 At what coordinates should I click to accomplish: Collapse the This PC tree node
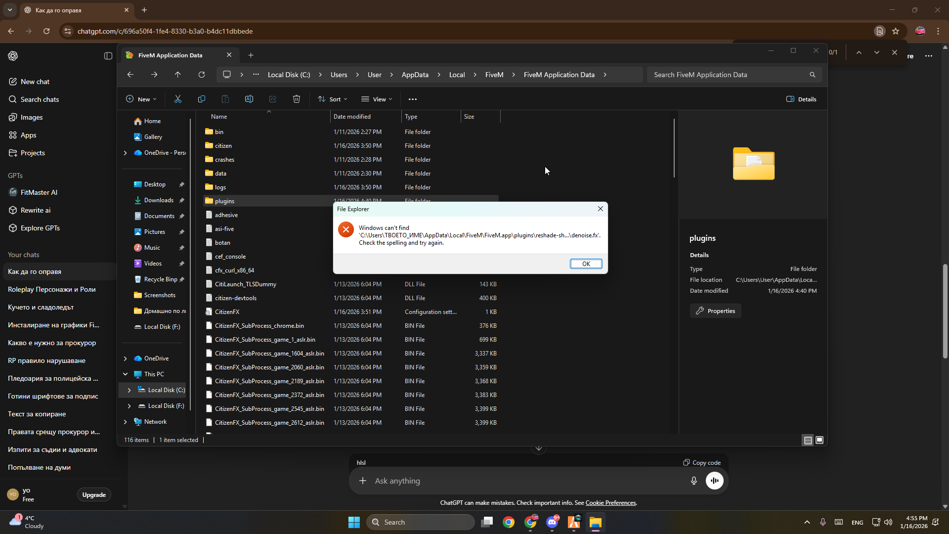pos(126,374)
